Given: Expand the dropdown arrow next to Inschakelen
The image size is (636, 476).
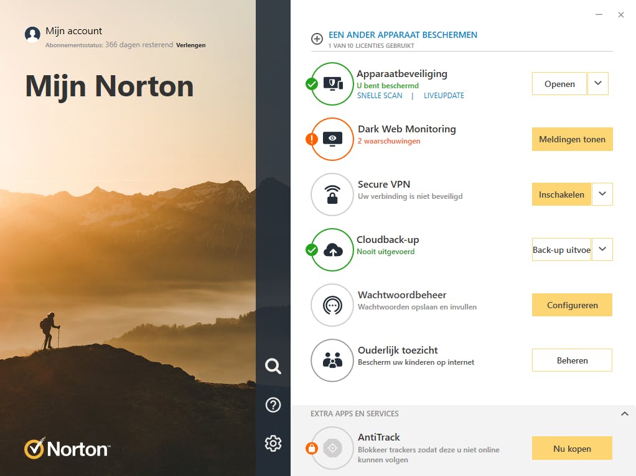Looking at the screenshot, I should pyautogui.click(x=602, y=194).
